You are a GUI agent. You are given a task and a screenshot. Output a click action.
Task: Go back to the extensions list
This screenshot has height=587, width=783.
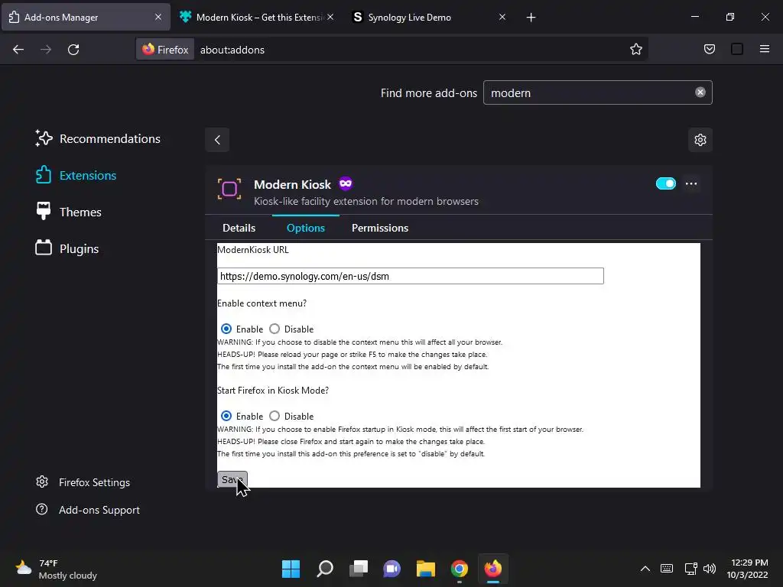pos(217,140)
